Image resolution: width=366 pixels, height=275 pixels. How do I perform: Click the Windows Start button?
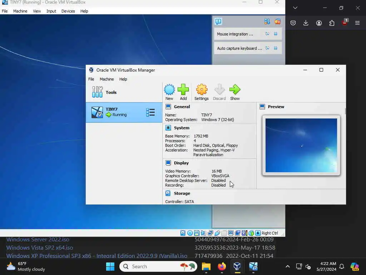pyautogui.click(x=110, y=266)
